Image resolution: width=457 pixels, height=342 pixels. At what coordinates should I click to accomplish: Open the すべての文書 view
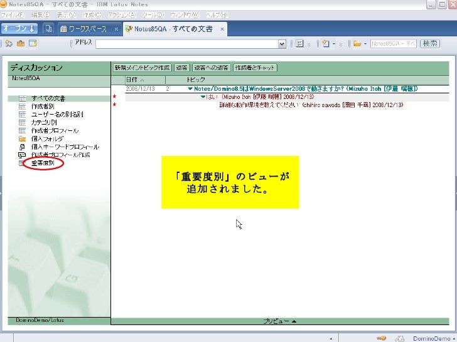48,98
